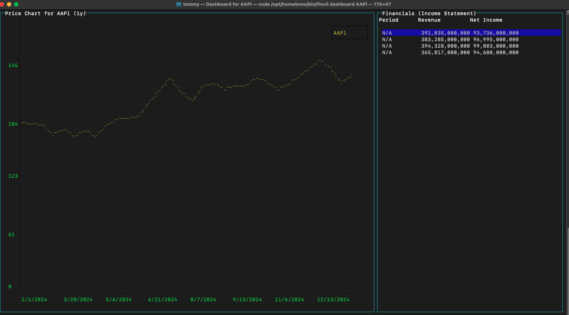The height and width of the screenshot is (315, 569).
Task: Click the 2/2/2024 date label
Action: pos(34,299)
